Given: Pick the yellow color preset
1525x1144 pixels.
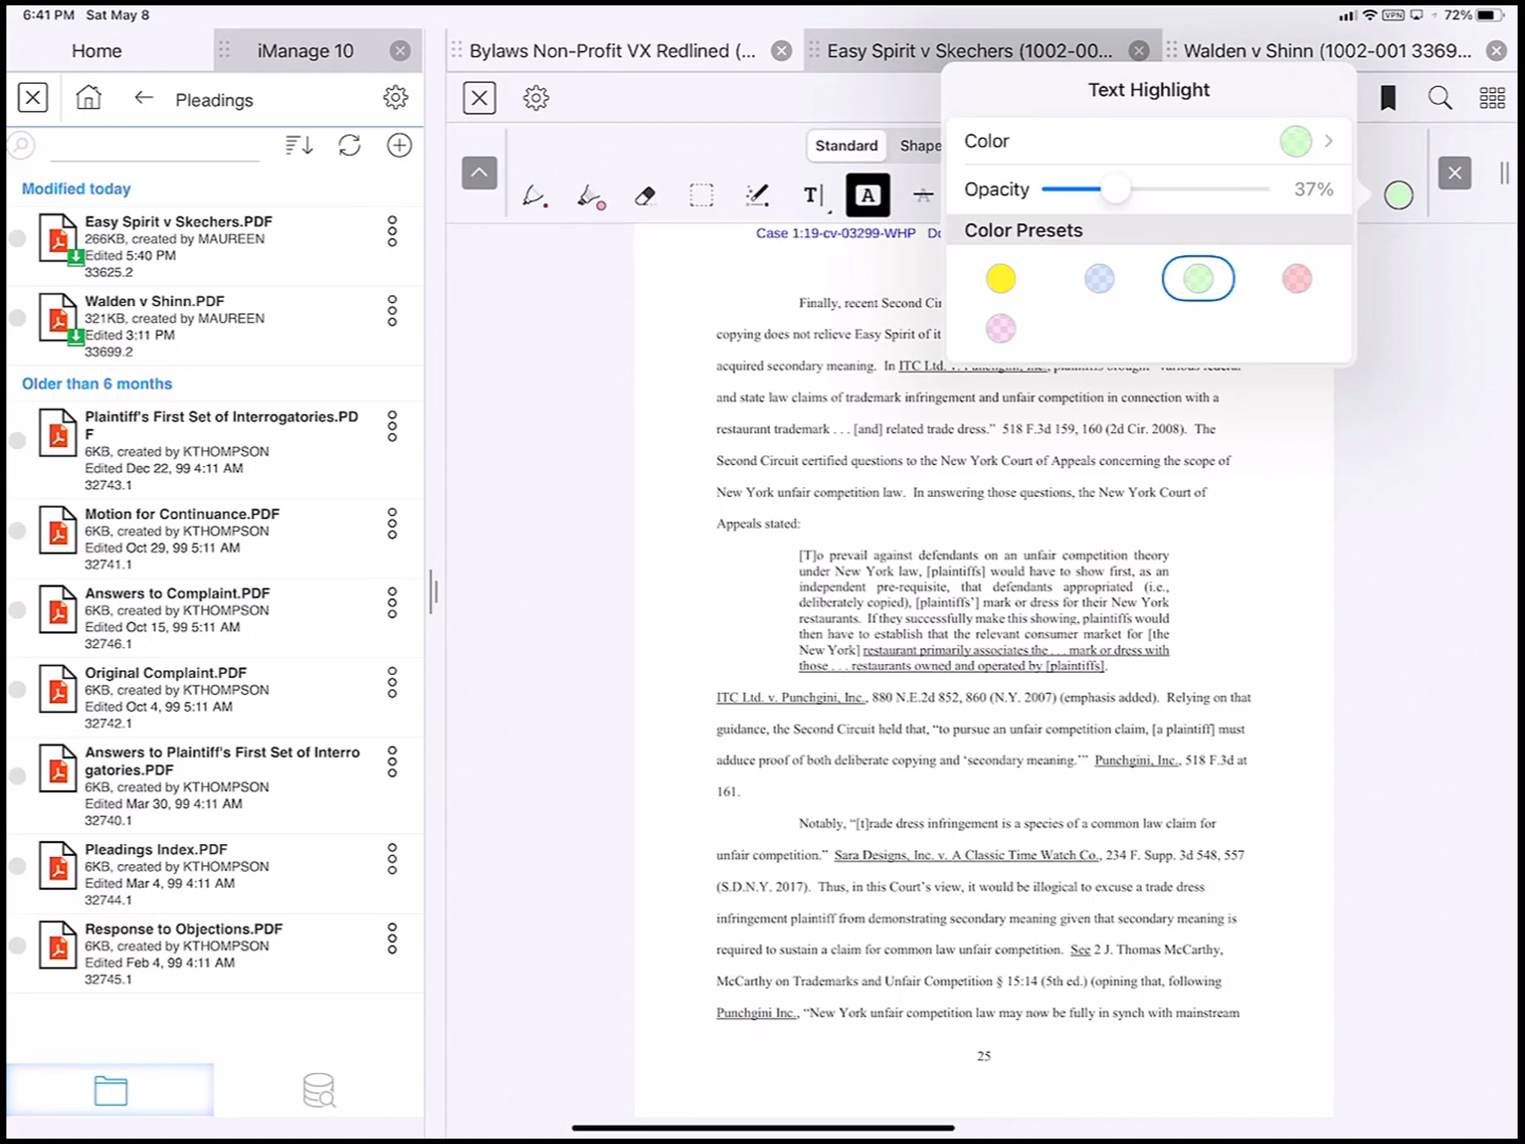Looking at the screenshot, I should pyautogui.click(x=1000, y=278).
